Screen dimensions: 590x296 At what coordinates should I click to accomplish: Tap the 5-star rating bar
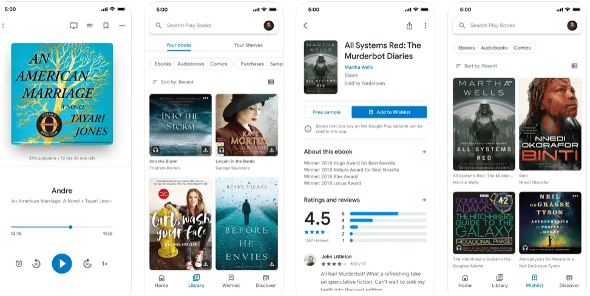tap(388, 214)
